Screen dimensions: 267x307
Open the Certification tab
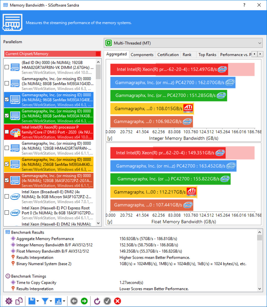pyautogui.click(x=168, y=55)
